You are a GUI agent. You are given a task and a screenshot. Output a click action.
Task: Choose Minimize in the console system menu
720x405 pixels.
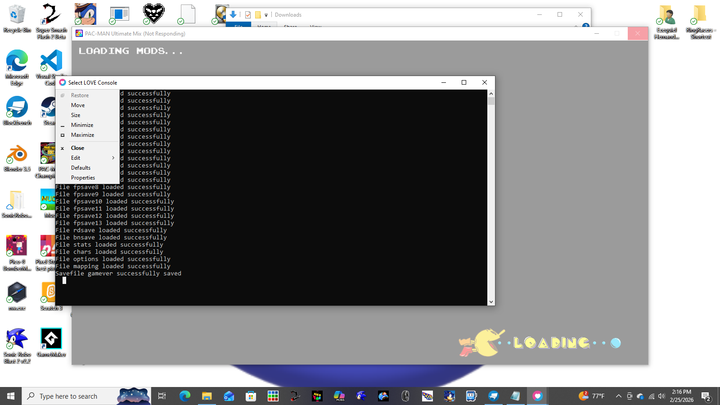tap(87, 125)
